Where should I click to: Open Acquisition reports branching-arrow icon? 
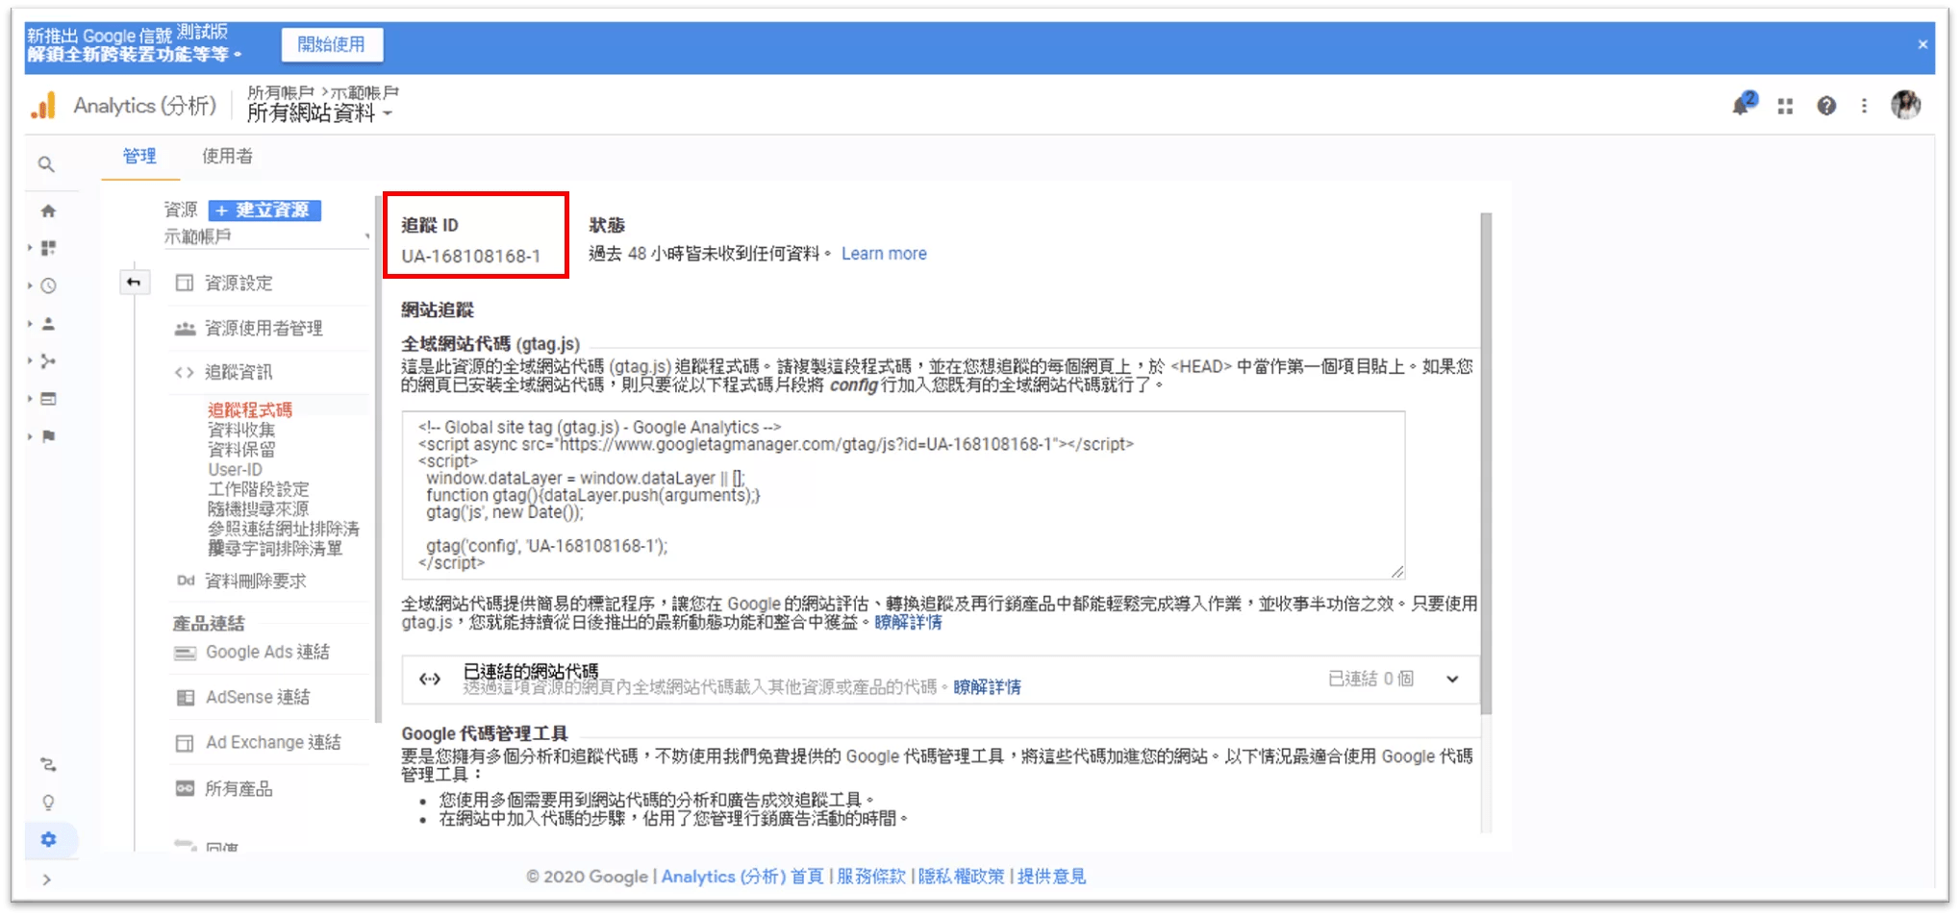tap(48, 361)
